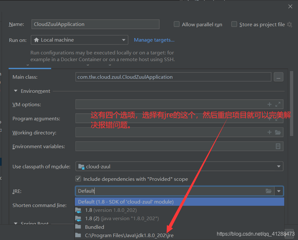
Task: Click the cloud-zuul module folder icon
Action: pos(81,167)
